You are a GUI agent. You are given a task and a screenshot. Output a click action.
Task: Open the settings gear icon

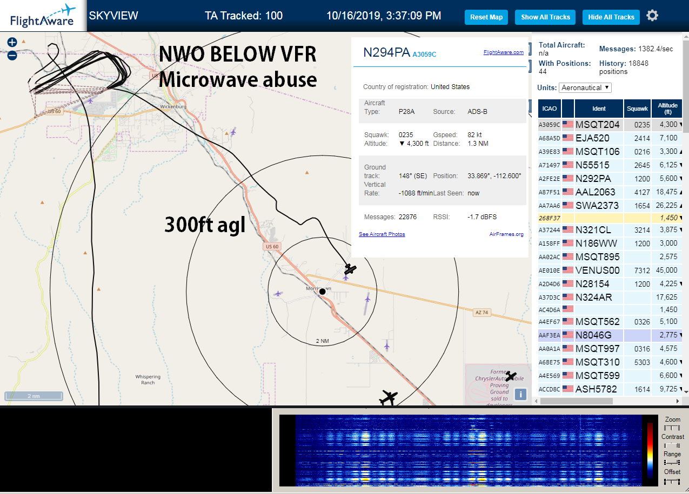pyautogui.click(x=652, y=16)
